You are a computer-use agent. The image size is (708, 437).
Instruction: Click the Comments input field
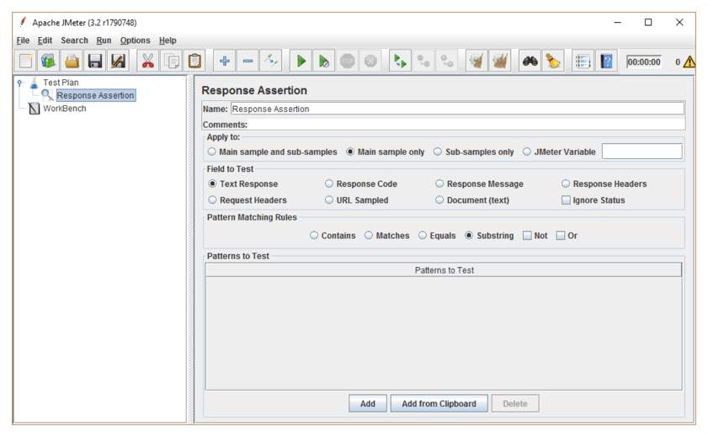click(x=466, y=125)
